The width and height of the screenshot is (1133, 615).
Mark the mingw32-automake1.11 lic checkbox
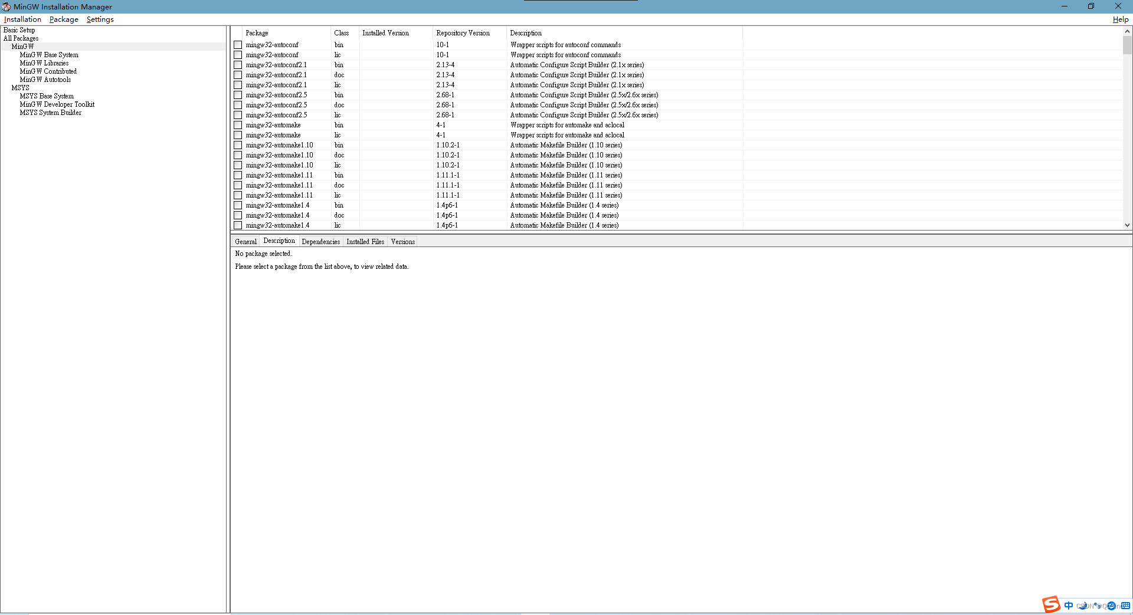tap(238, 195)
